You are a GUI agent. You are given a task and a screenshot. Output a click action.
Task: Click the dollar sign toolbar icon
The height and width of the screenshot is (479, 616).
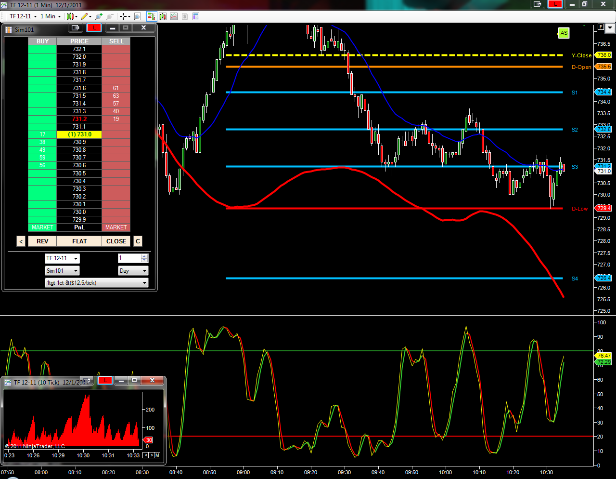(x=185, y=16)
